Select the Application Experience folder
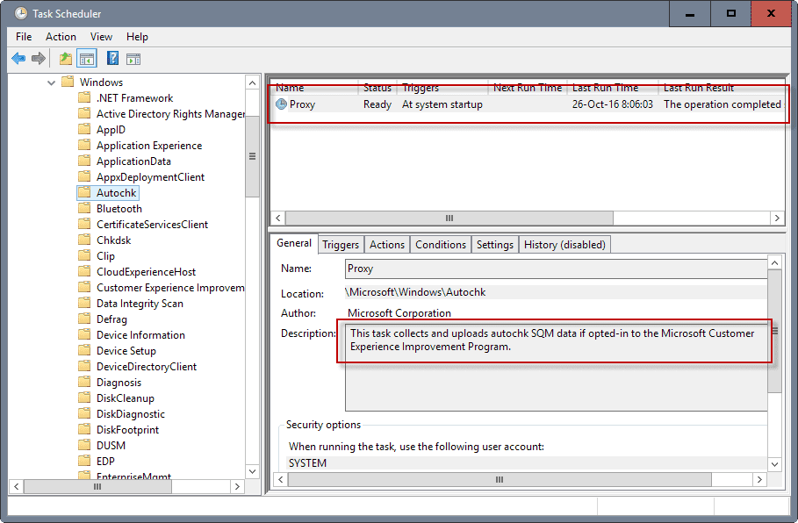The height and width of the screenshot is (523, 798). point(149,146)
